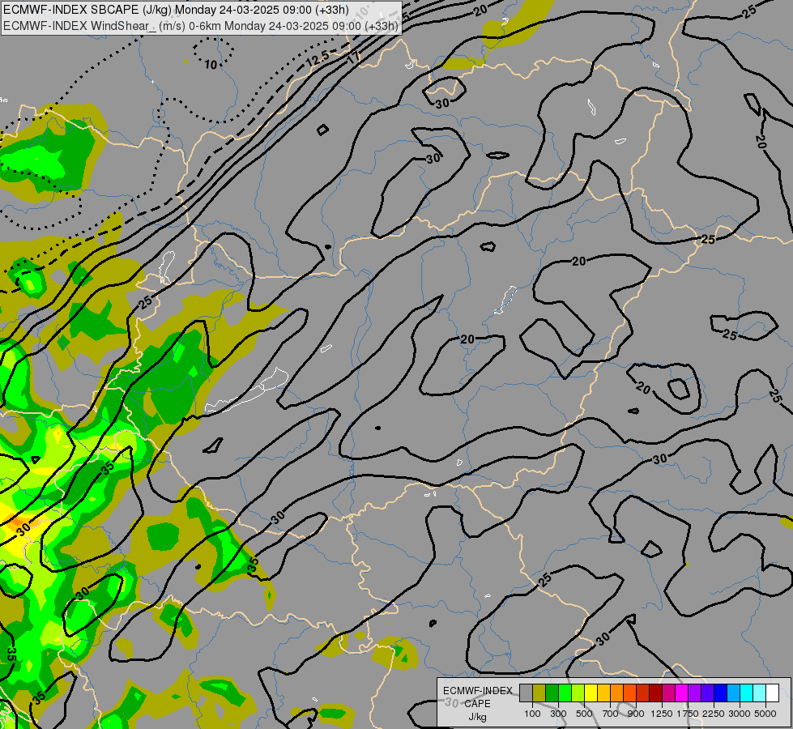Image resolution: width=793 pixels, height=729 pixels.
Task: Click the CAPE label in the legend
Action: 477,704
